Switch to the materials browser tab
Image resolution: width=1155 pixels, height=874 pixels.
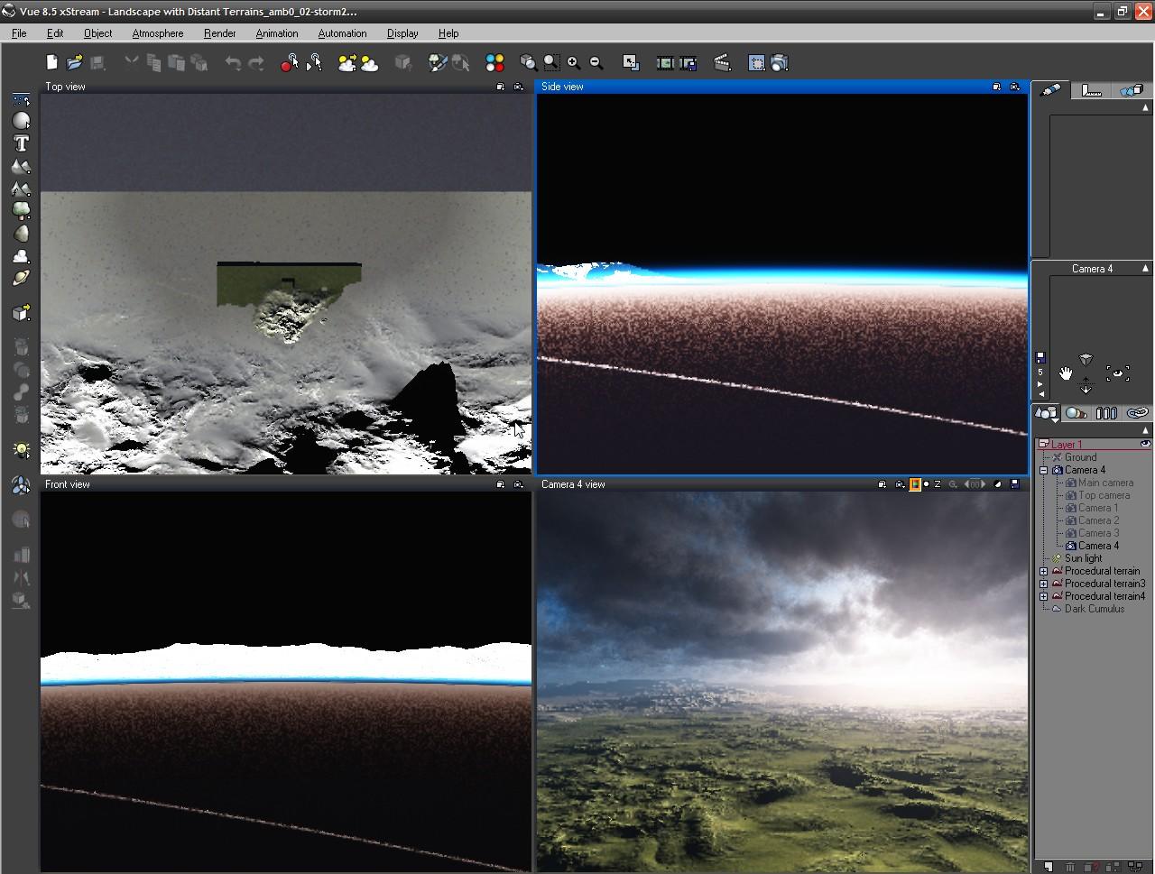(x=1076, y=413)
